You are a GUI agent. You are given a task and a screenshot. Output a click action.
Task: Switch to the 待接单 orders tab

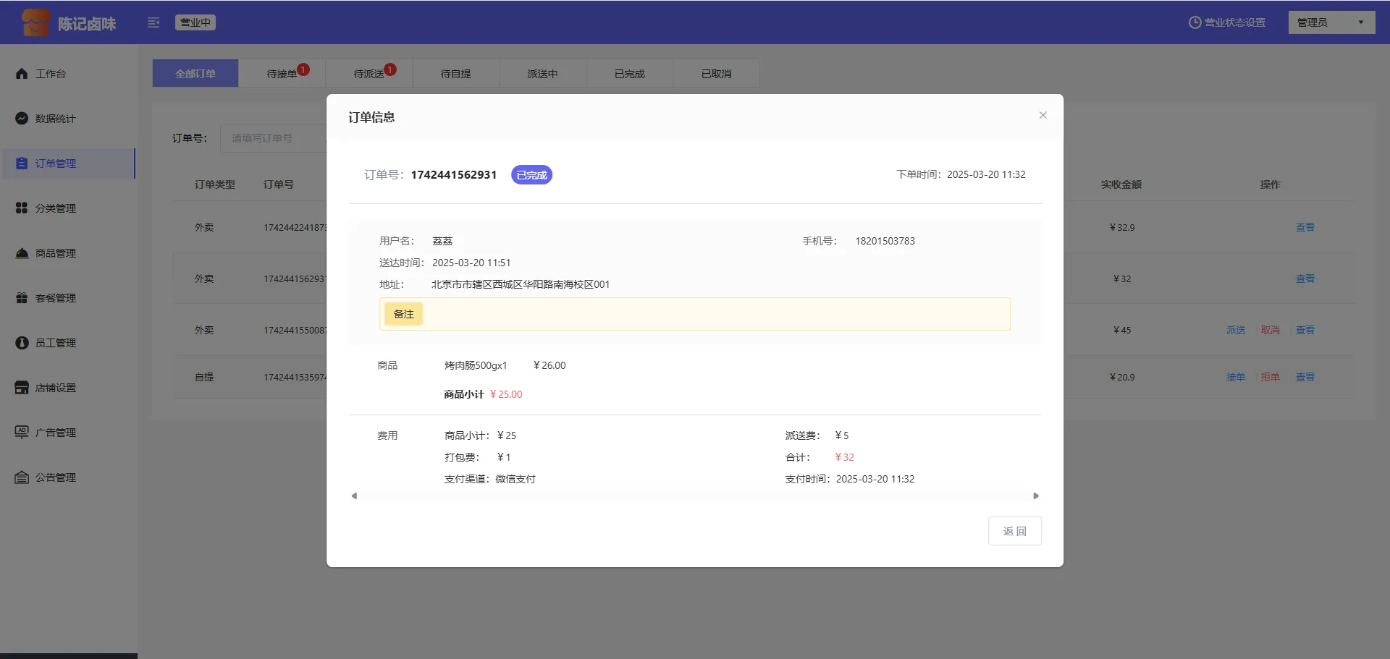[282, 74]
